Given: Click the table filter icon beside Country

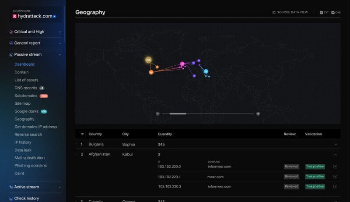Looking at the screenshot, I should [x=82, y=134].
